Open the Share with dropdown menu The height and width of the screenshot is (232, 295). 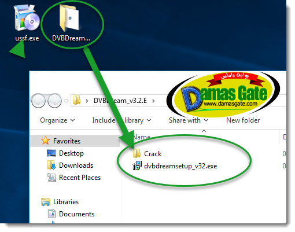[x=189, y=120]
